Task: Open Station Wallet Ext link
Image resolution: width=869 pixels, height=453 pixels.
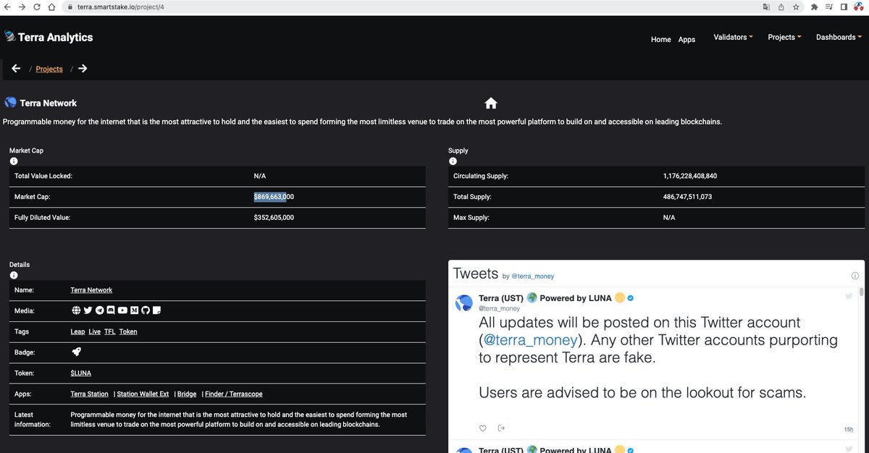Action: tap(143, 394)
